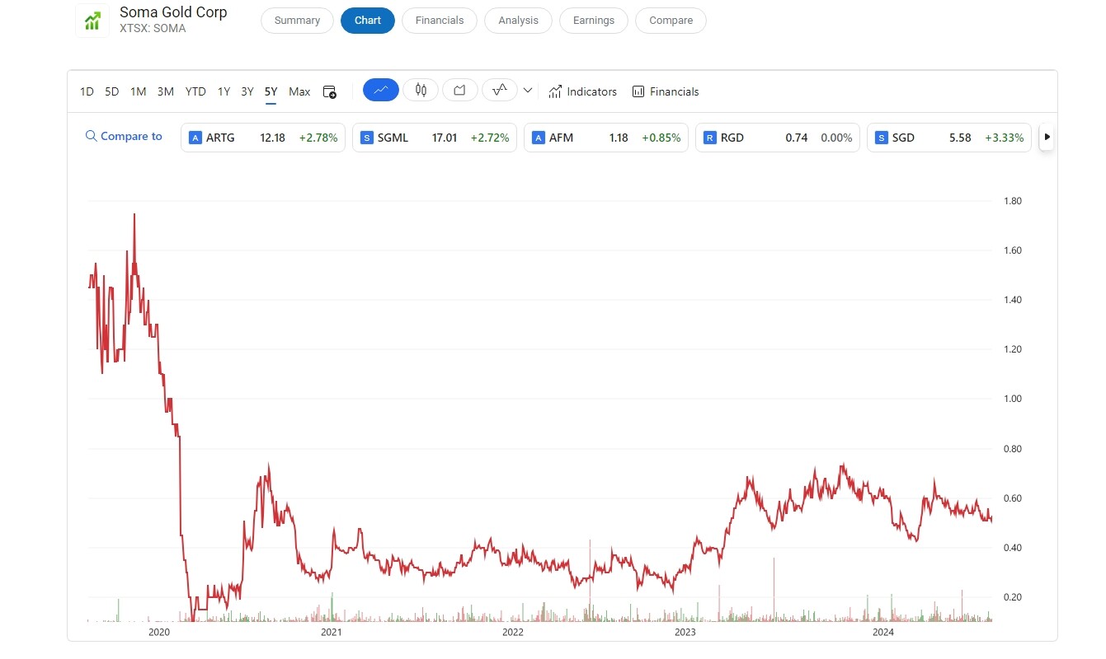Click the Soma Gold Corp company name
This screenshot has width=1106, height=659.
(173, 12)
